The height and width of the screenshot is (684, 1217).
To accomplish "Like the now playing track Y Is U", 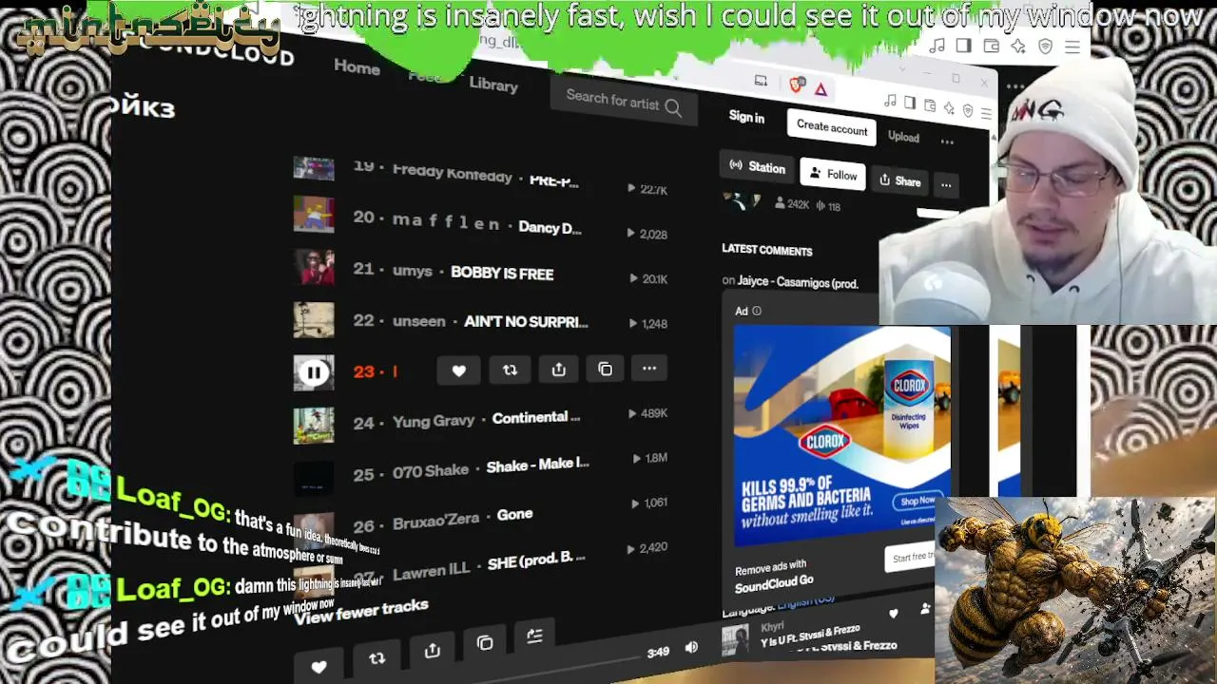I will click(x=893, y=614).
